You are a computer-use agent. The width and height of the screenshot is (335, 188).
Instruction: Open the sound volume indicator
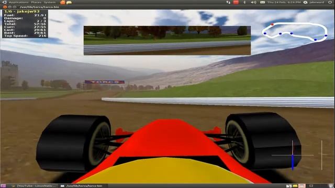[x=253, y=2]
